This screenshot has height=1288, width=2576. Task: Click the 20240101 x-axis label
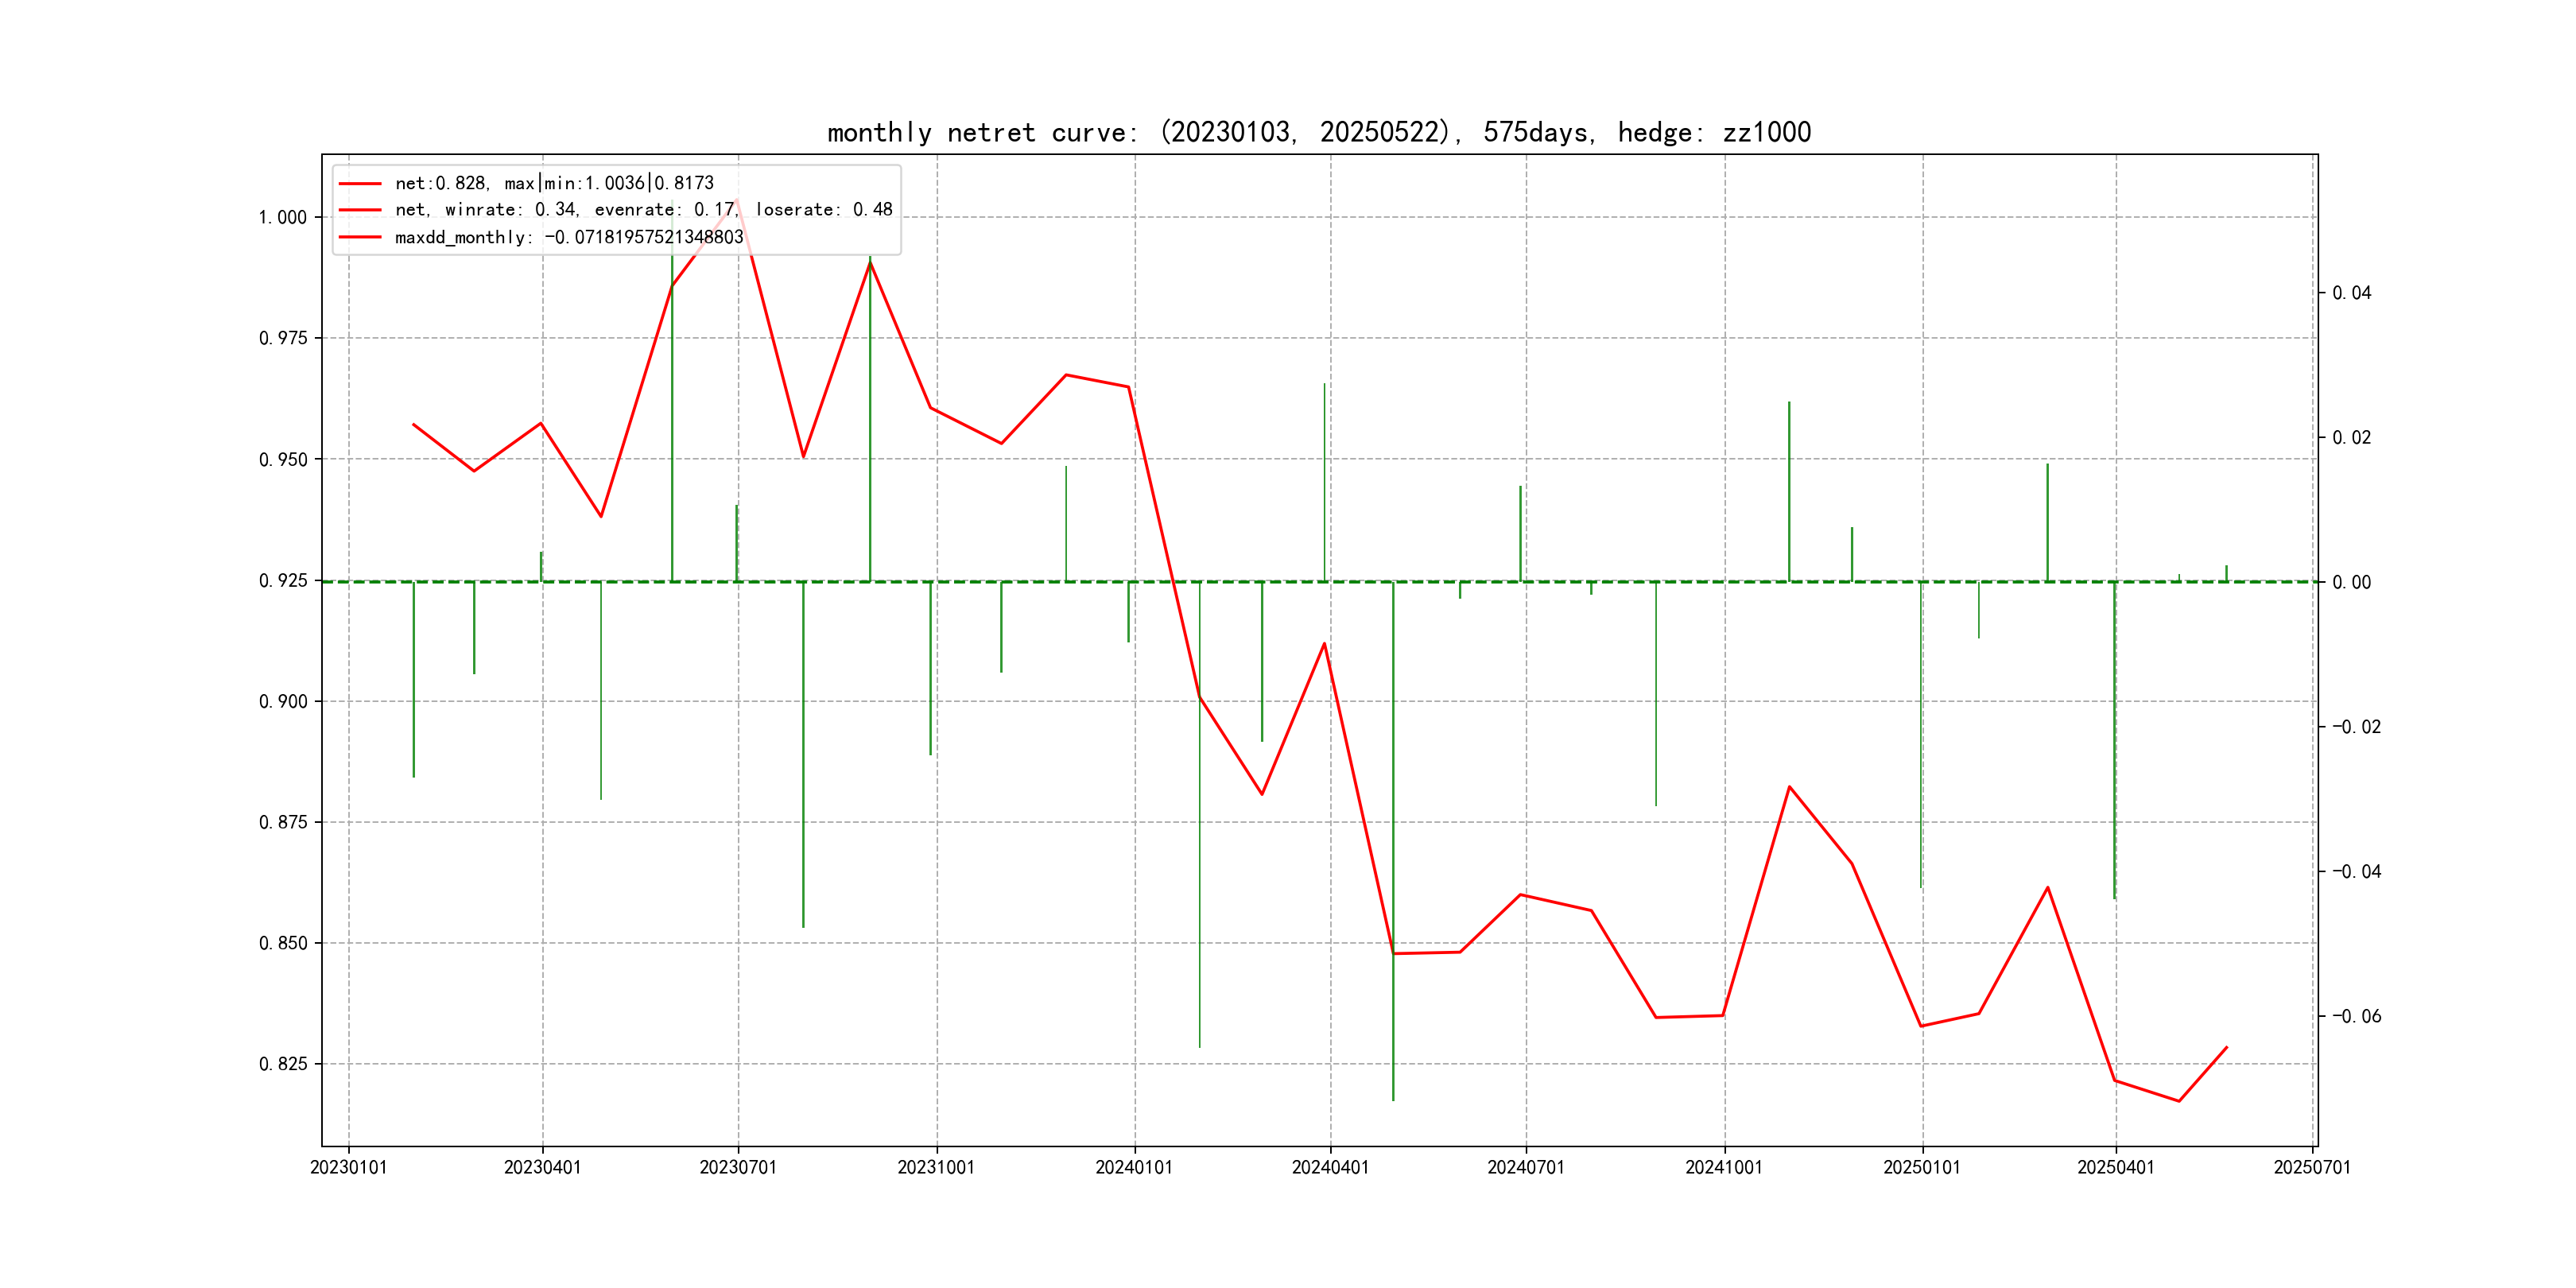click(1134, 1167)
